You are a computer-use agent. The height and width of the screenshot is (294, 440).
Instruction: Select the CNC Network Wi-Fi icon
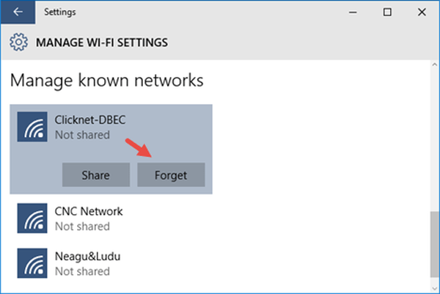point(32,218)
